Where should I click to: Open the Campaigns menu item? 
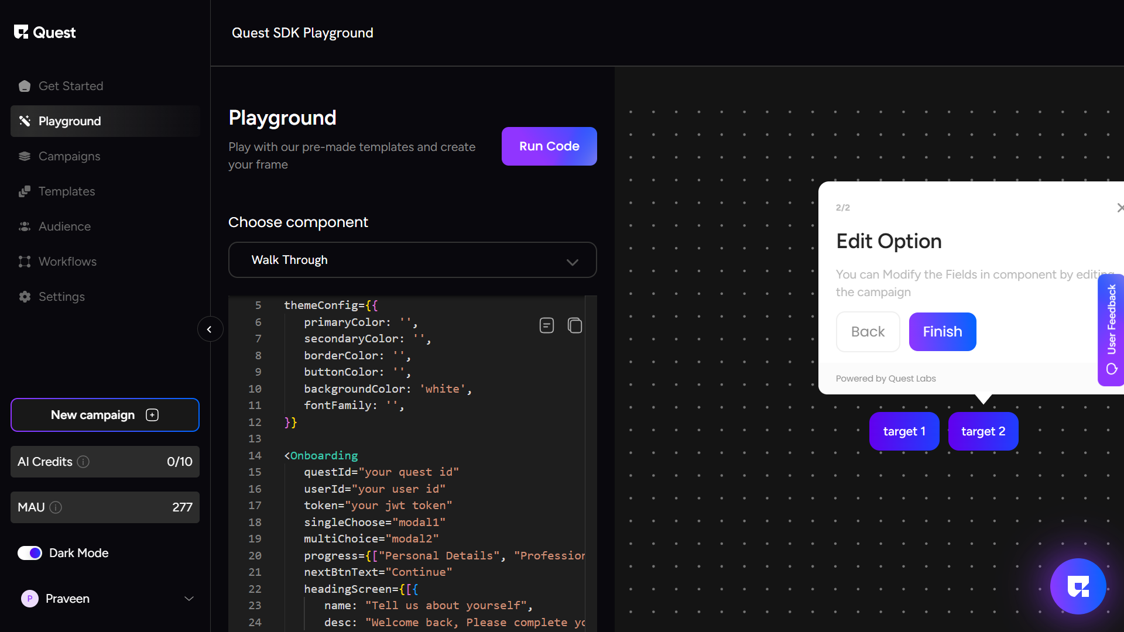69,156
